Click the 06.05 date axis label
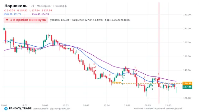The width and height of the screenshot is (199, 112). 148,105
